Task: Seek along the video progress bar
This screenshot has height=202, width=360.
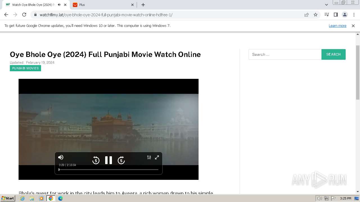Action: 109,169
